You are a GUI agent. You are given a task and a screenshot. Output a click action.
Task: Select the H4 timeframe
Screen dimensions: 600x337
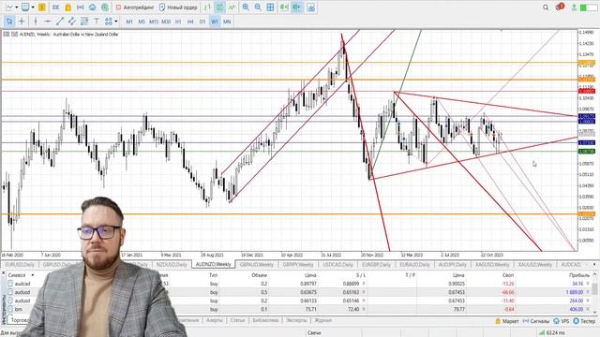pyautogui.click(x=190, y=22)
